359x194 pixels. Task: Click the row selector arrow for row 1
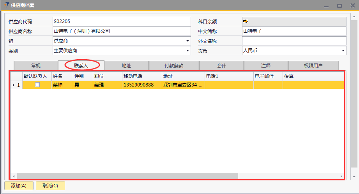pos(14,85)
